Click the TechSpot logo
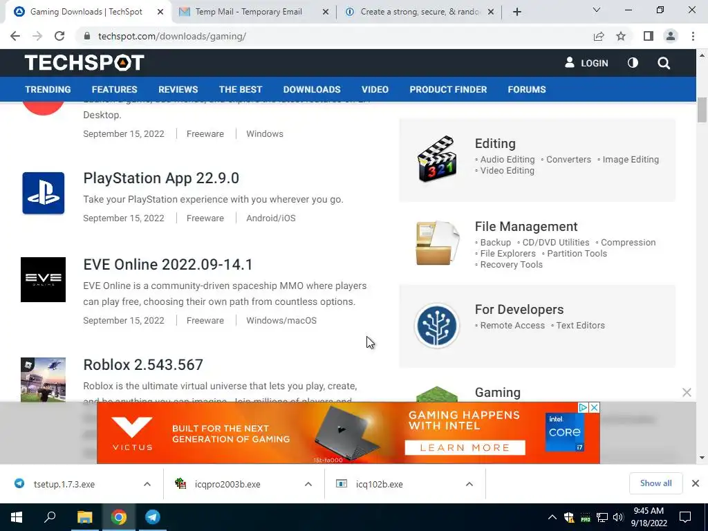708x531 pixels. click(x=84, y=63)
